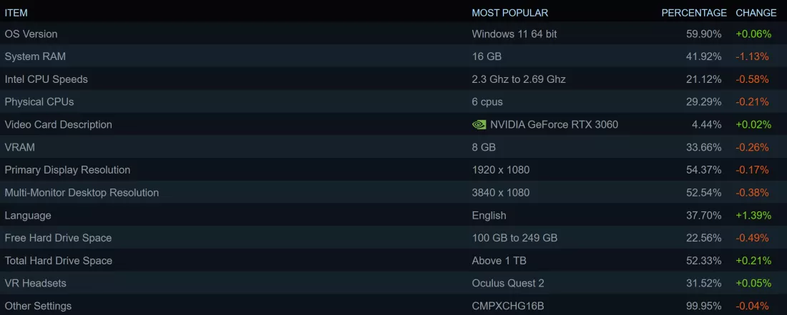Expand the OS Version row
Image resolution: width=787 pixels, height=315 pixels.
tap(393, 34)
